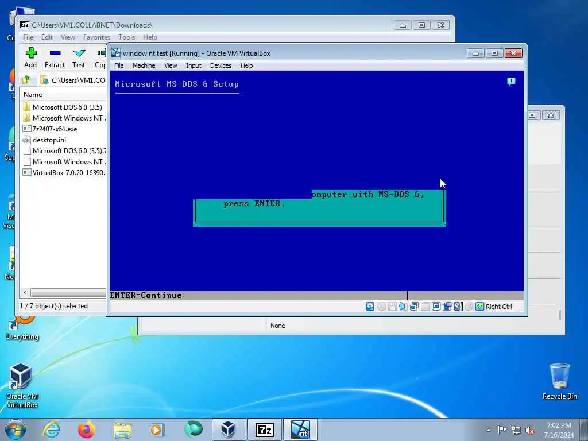Open Windows Media Player from taskbar

click(157, 430)
